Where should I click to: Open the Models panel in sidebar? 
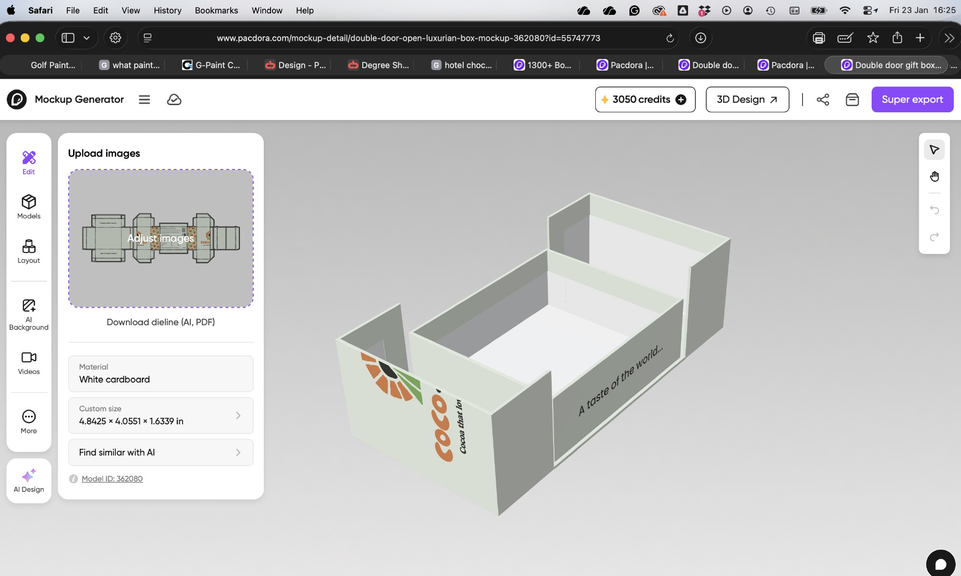click(x=29, y=207)
